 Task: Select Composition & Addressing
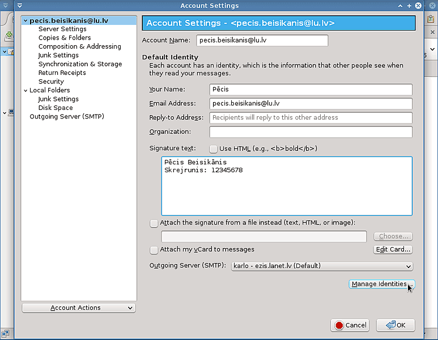coord(80,46)
